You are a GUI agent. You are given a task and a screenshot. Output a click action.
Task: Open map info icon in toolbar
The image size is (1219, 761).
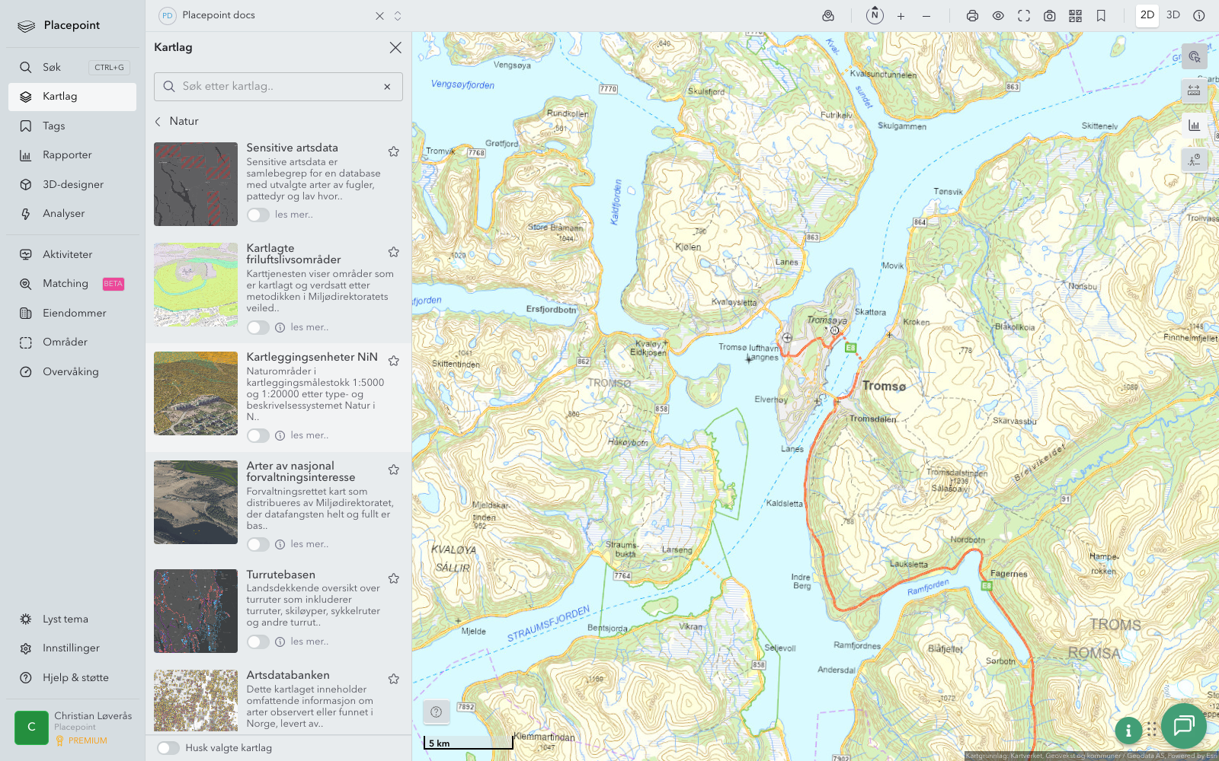click(x=1199, y=16)
